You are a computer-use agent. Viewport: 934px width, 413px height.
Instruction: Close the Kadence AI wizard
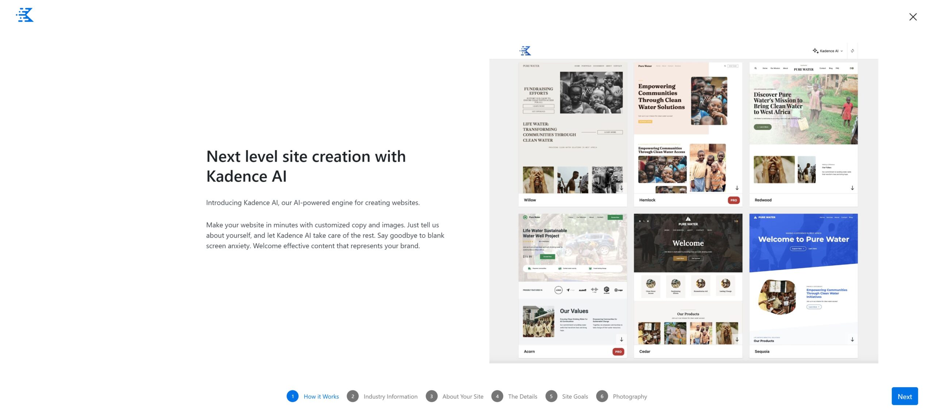click(x=913, y=17)
